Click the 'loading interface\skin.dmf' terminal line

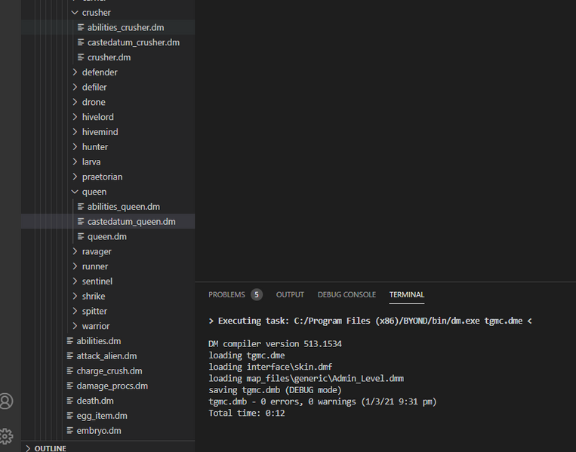click(270, 367)
